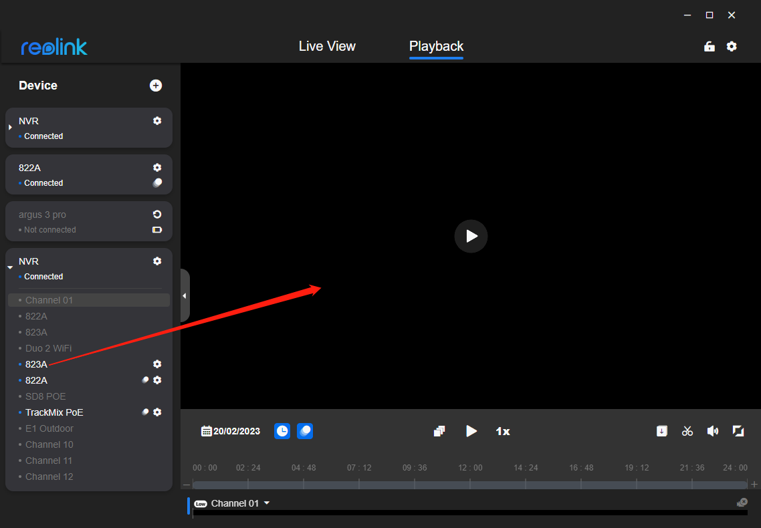The width and height of the screenshot is (761, 528).
Task: Start playback from the control bar play button
Action: click(x=471, y=431)
